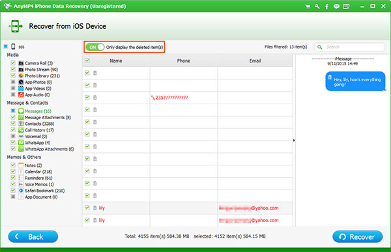Click the Voice Memos icon
Screen dimensions: 391x252
21,184
